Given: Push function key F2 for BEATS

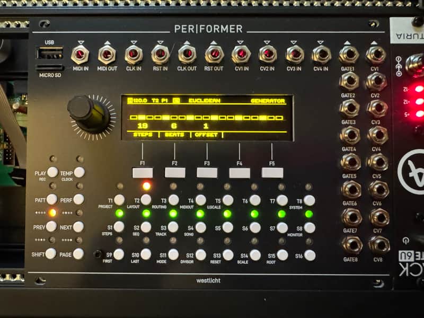Looking at the screenshot, I should tap(175, 173).
